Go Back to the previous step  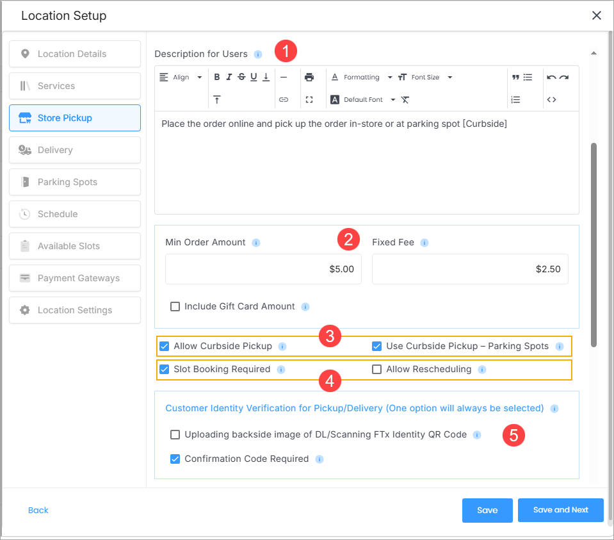[x=38, y=511]
